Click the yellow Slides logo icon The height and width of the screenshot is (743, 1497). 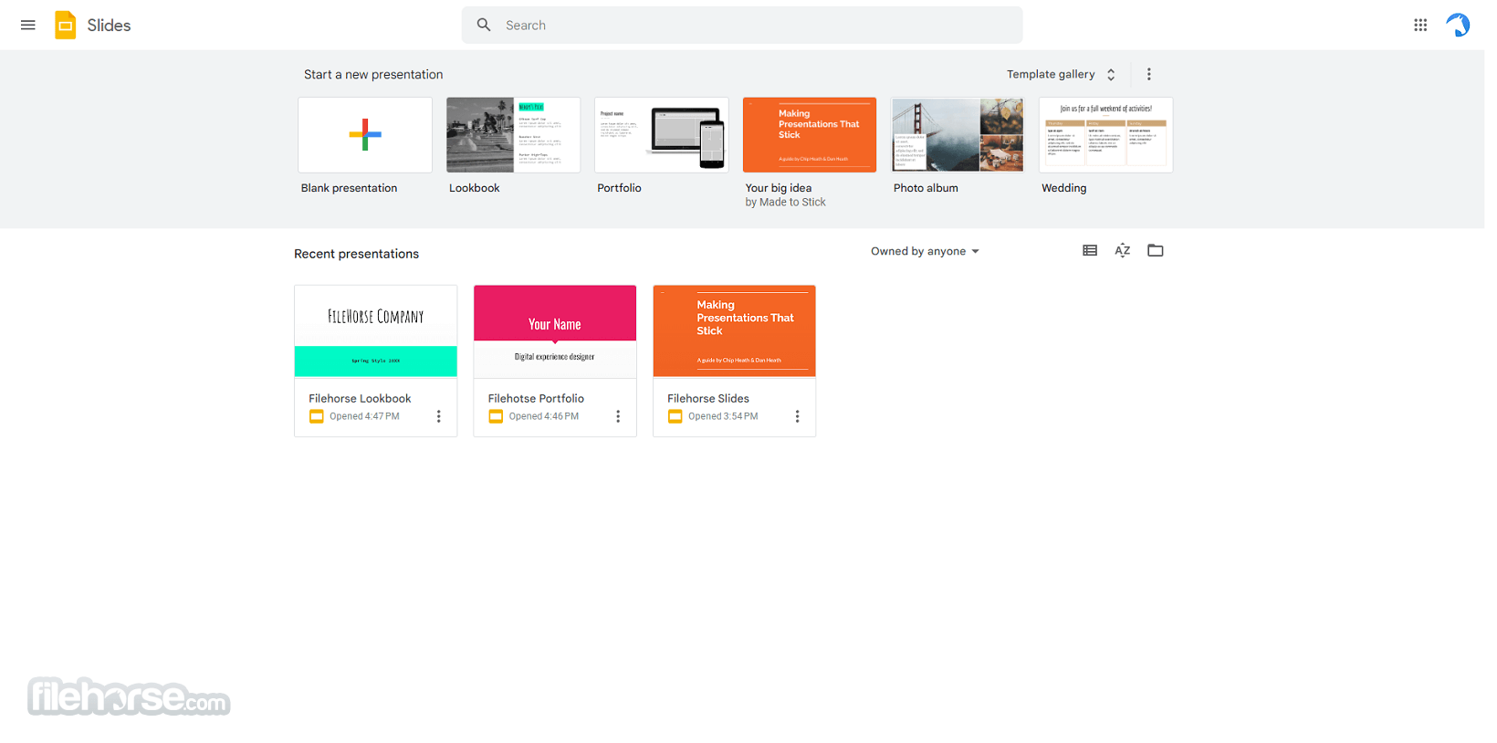(66, 26)
